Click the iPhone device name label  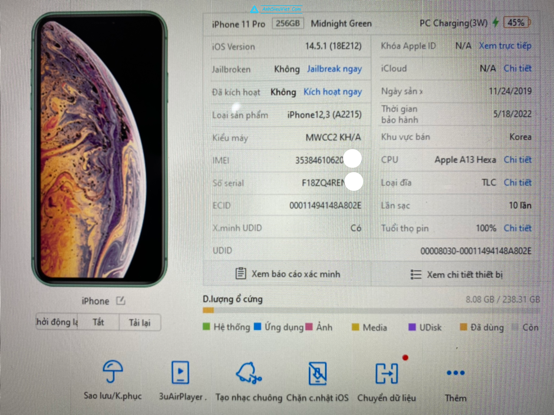(x=95, y=301)
